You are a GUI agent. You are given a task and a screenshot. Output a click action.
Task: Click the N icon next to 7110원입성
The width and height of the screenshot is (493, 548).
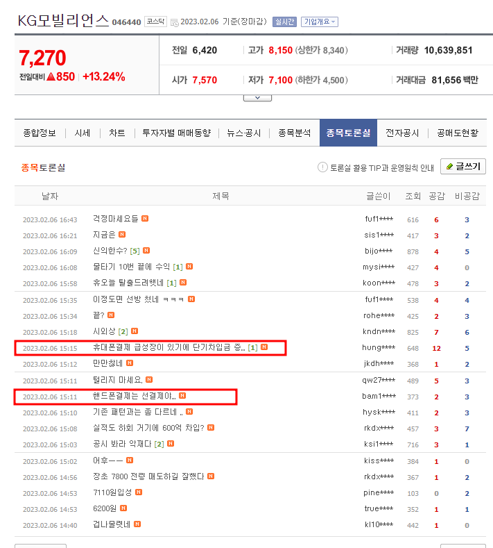coord(139,492)
